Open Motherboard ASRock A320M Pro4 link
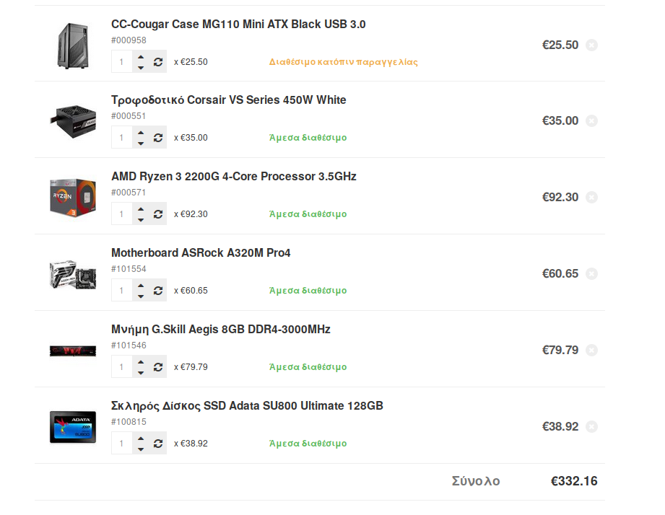The height and width of the screenshot is (515, 665). [x=201, y=253]
